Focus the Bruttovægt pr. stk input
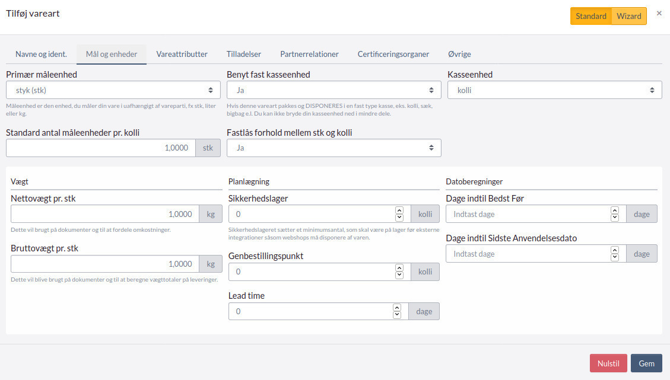The height and width of the screenshot is (380, 670). (x=104, y=264)
